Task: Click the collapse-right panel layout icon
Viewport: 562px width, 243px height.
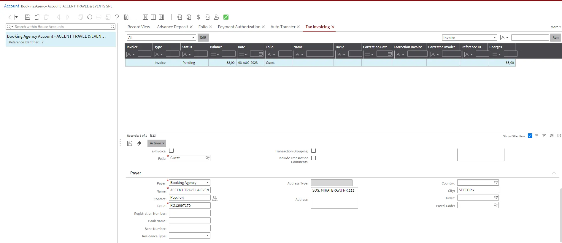Action: 161,17
